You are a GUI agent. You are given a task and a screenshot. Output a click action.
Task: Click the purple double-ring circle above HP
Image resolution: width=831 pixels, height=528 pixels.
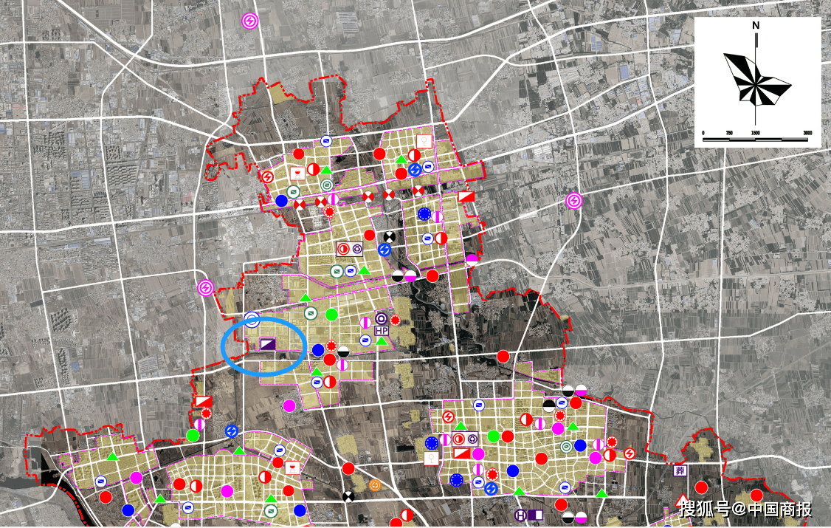381,318
